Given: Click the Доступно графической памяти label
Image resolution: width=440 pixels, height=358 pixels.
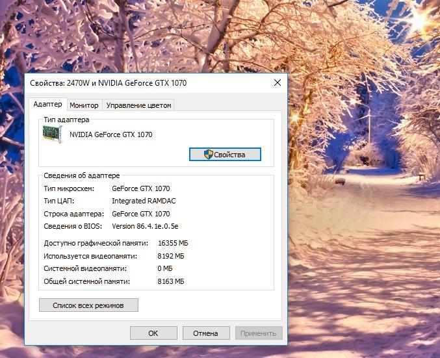Looking at the screenshot, I should coord(96,243).
